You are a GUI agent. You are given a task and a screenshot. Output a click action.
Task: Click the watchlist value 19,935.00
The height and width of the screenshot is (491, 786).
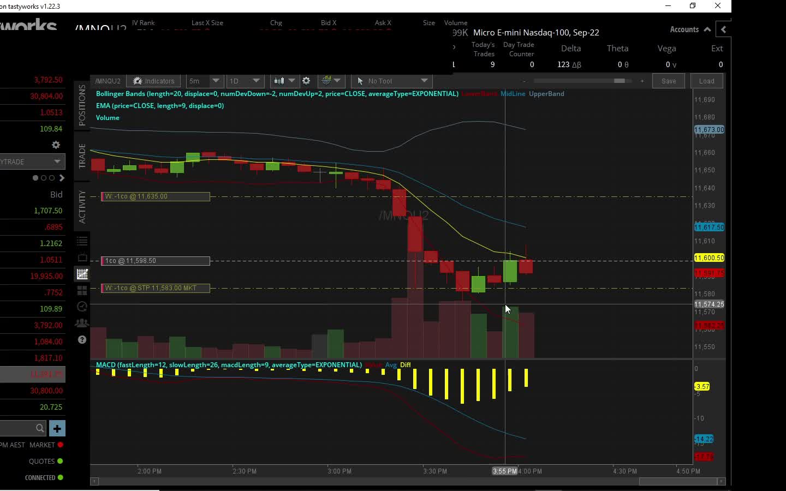[x=46, y=276]
